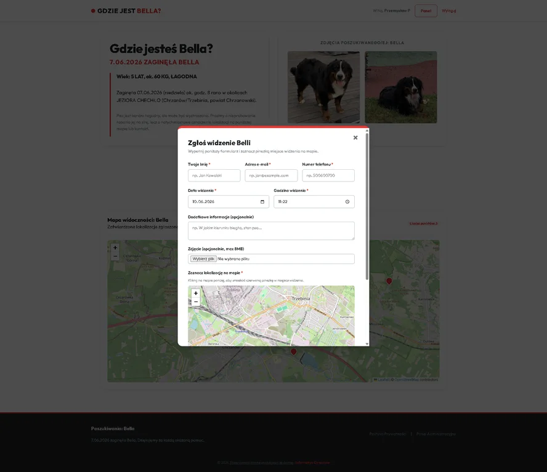
Task: Click the red map pin near Kamionice
Action: tap(389, 281)
